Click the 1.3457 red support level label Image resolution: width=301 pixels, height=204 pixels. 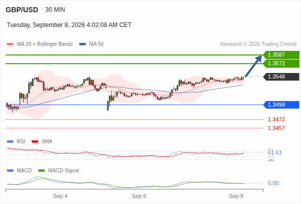(276, 128)
